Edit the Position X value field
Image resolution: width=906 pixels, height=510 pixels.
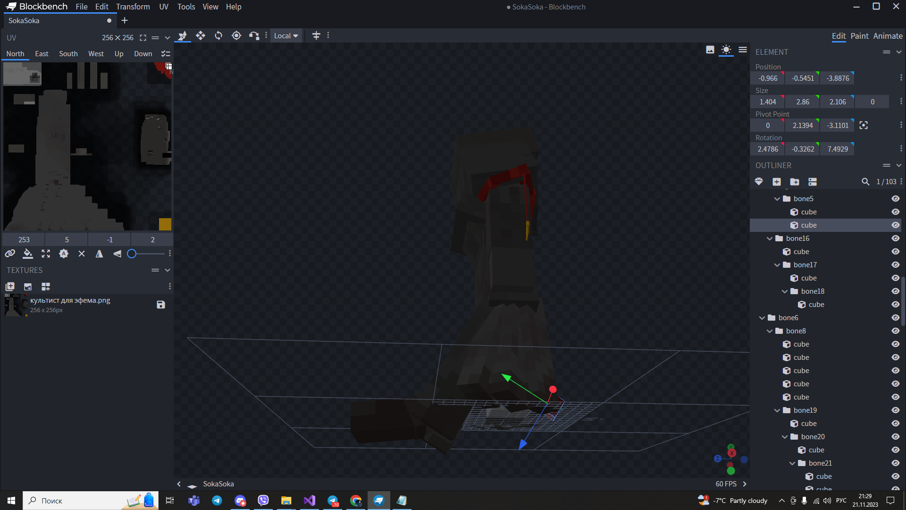[x=768, y=78]
